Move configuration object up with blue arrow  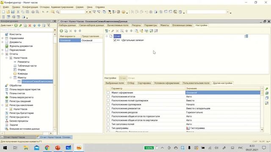pos(34,25)
